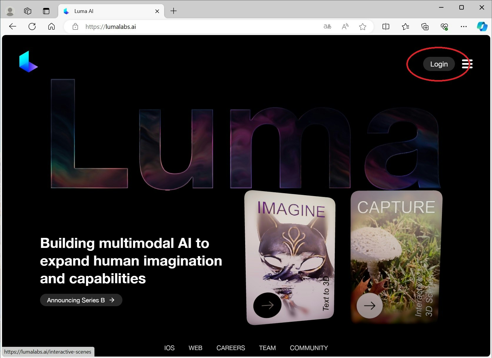The width and height of the screenshot is (492, 358).
Task: Open the CAREERS footer link
Action: [x=231, y=348]
